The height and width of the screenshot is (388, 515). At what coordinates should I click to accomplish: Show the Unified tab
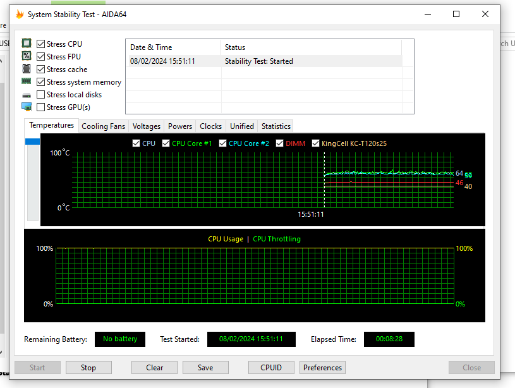pos(242,126)
